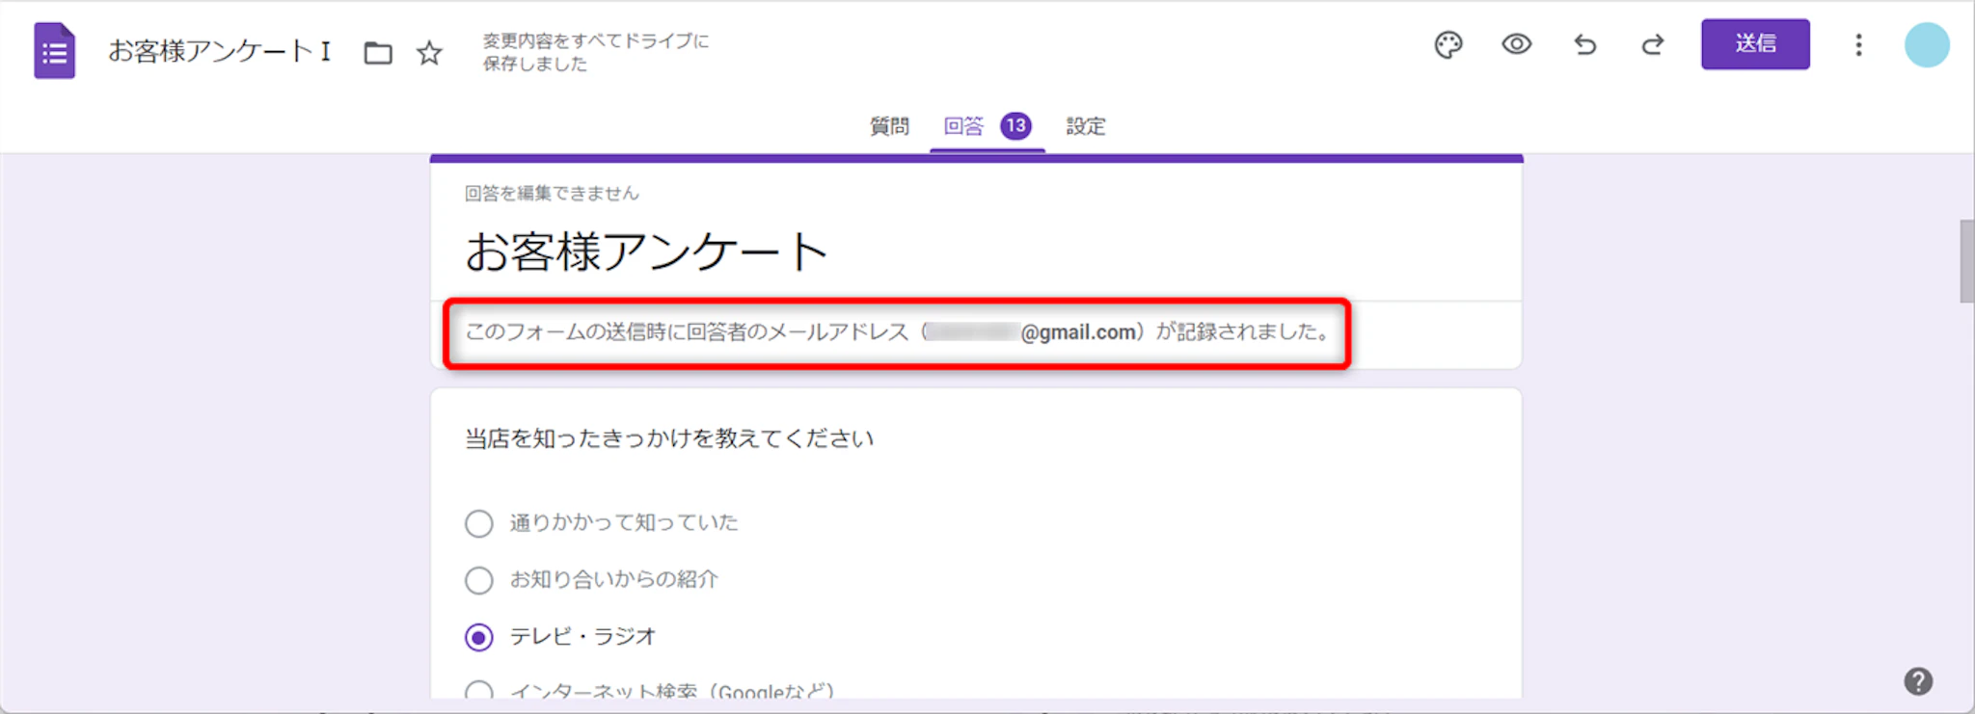Star this form
This screenshot has width=1975, height=714.
click(x=429, y=52)
